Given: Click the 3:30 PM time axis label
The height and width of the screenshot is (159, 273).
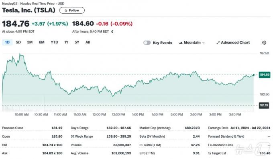Looking at the screenshot, I should (x=235, y=115).
